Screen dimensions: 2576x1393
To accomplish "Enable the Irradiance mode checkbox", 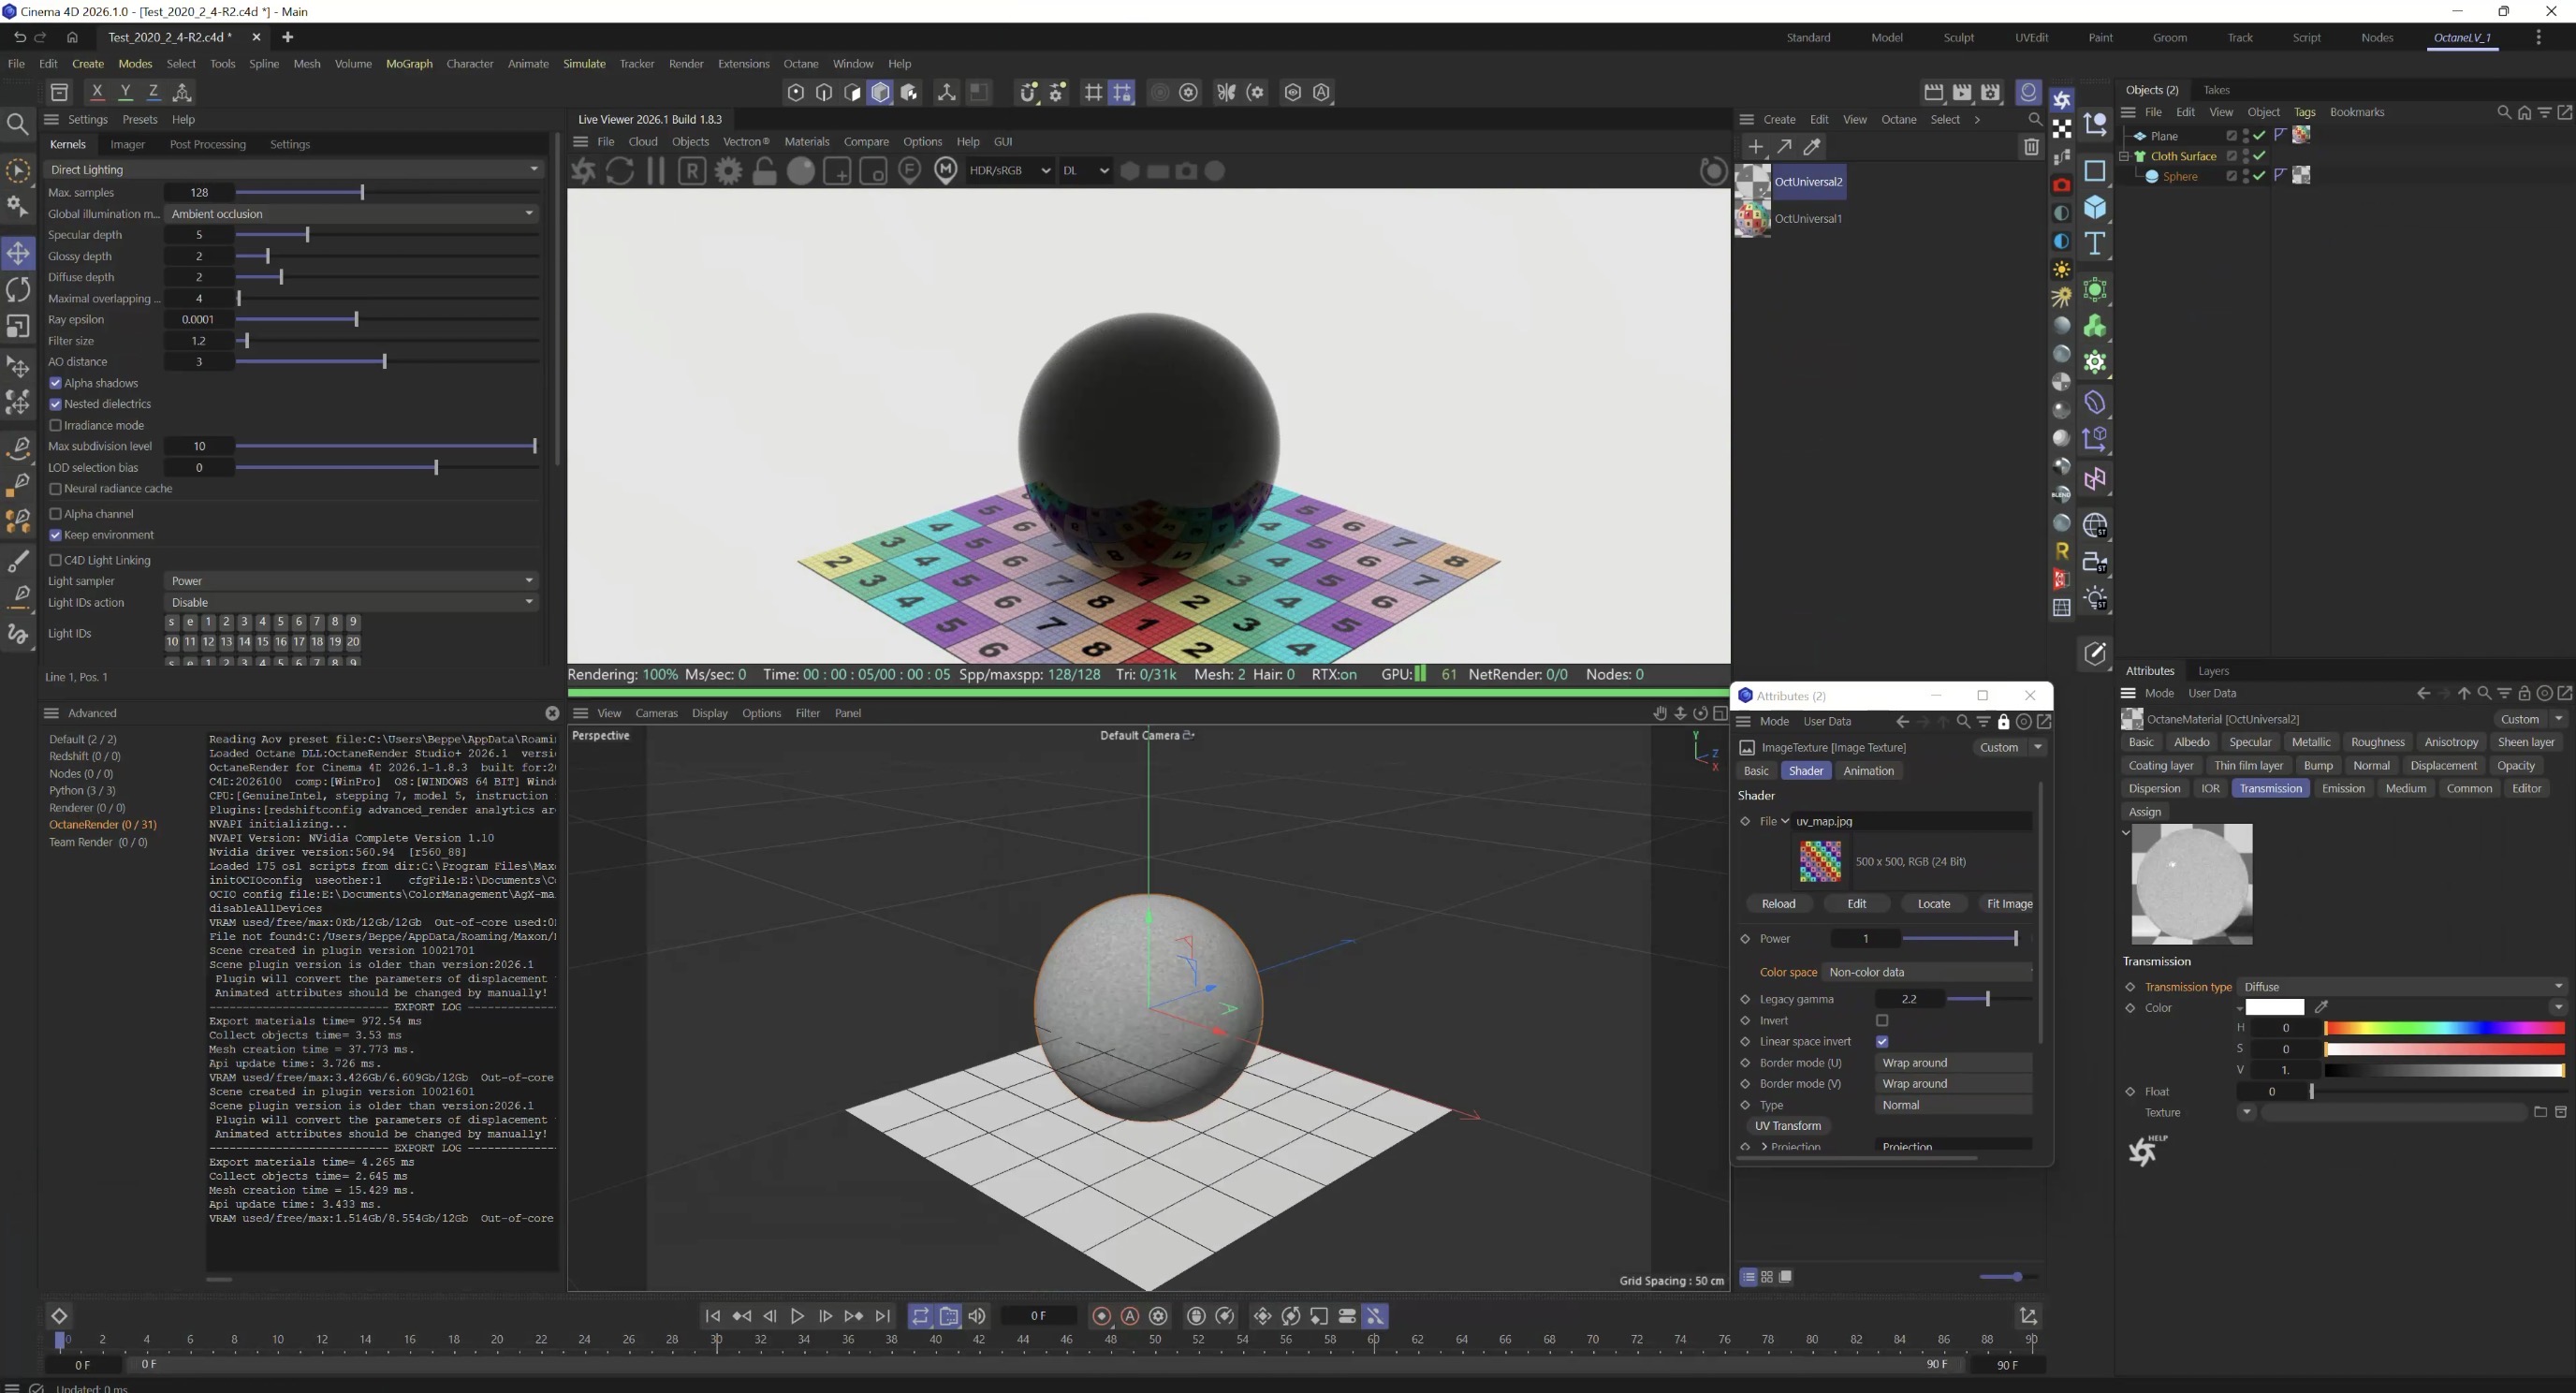I will click(56, 425).
